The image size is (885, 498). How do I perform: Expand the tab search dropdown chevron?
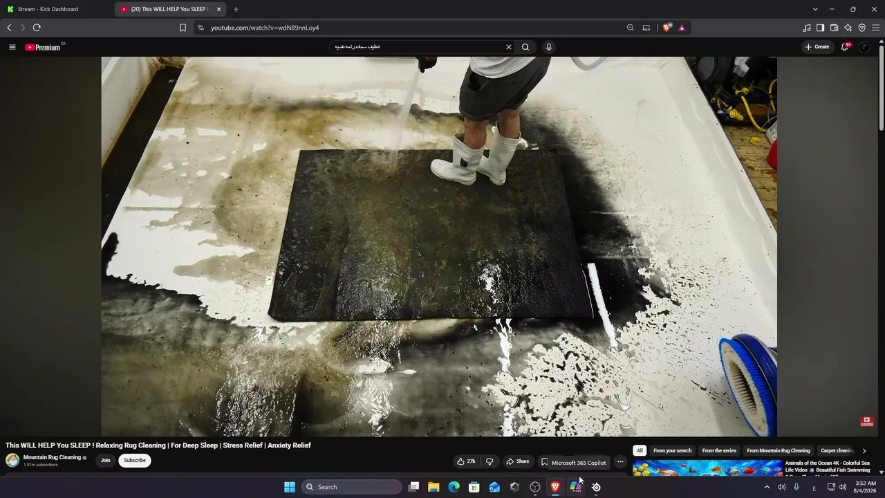[x=815, y=9]
